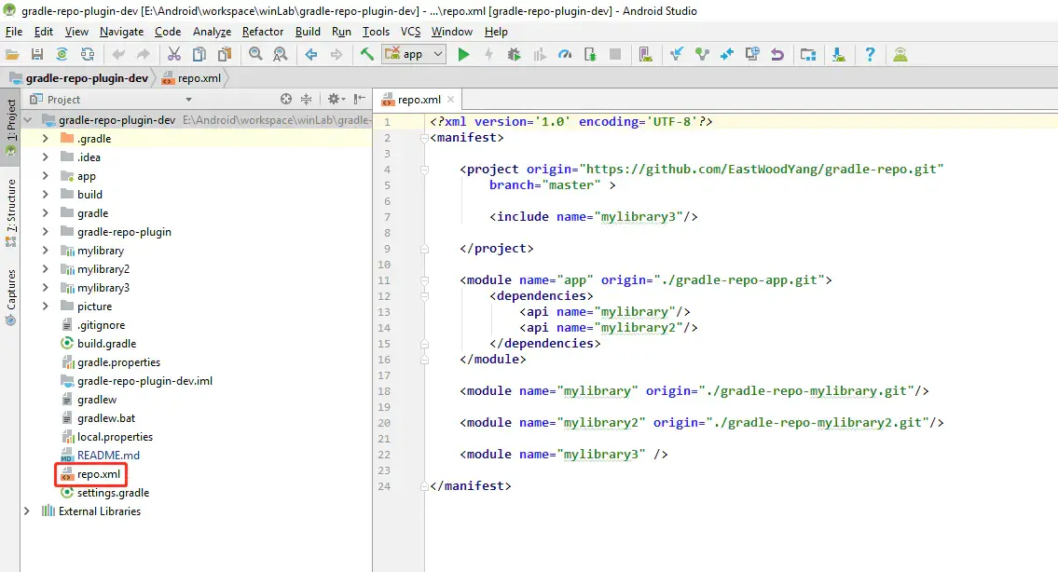Expand the build folder

tap(45, 195)
